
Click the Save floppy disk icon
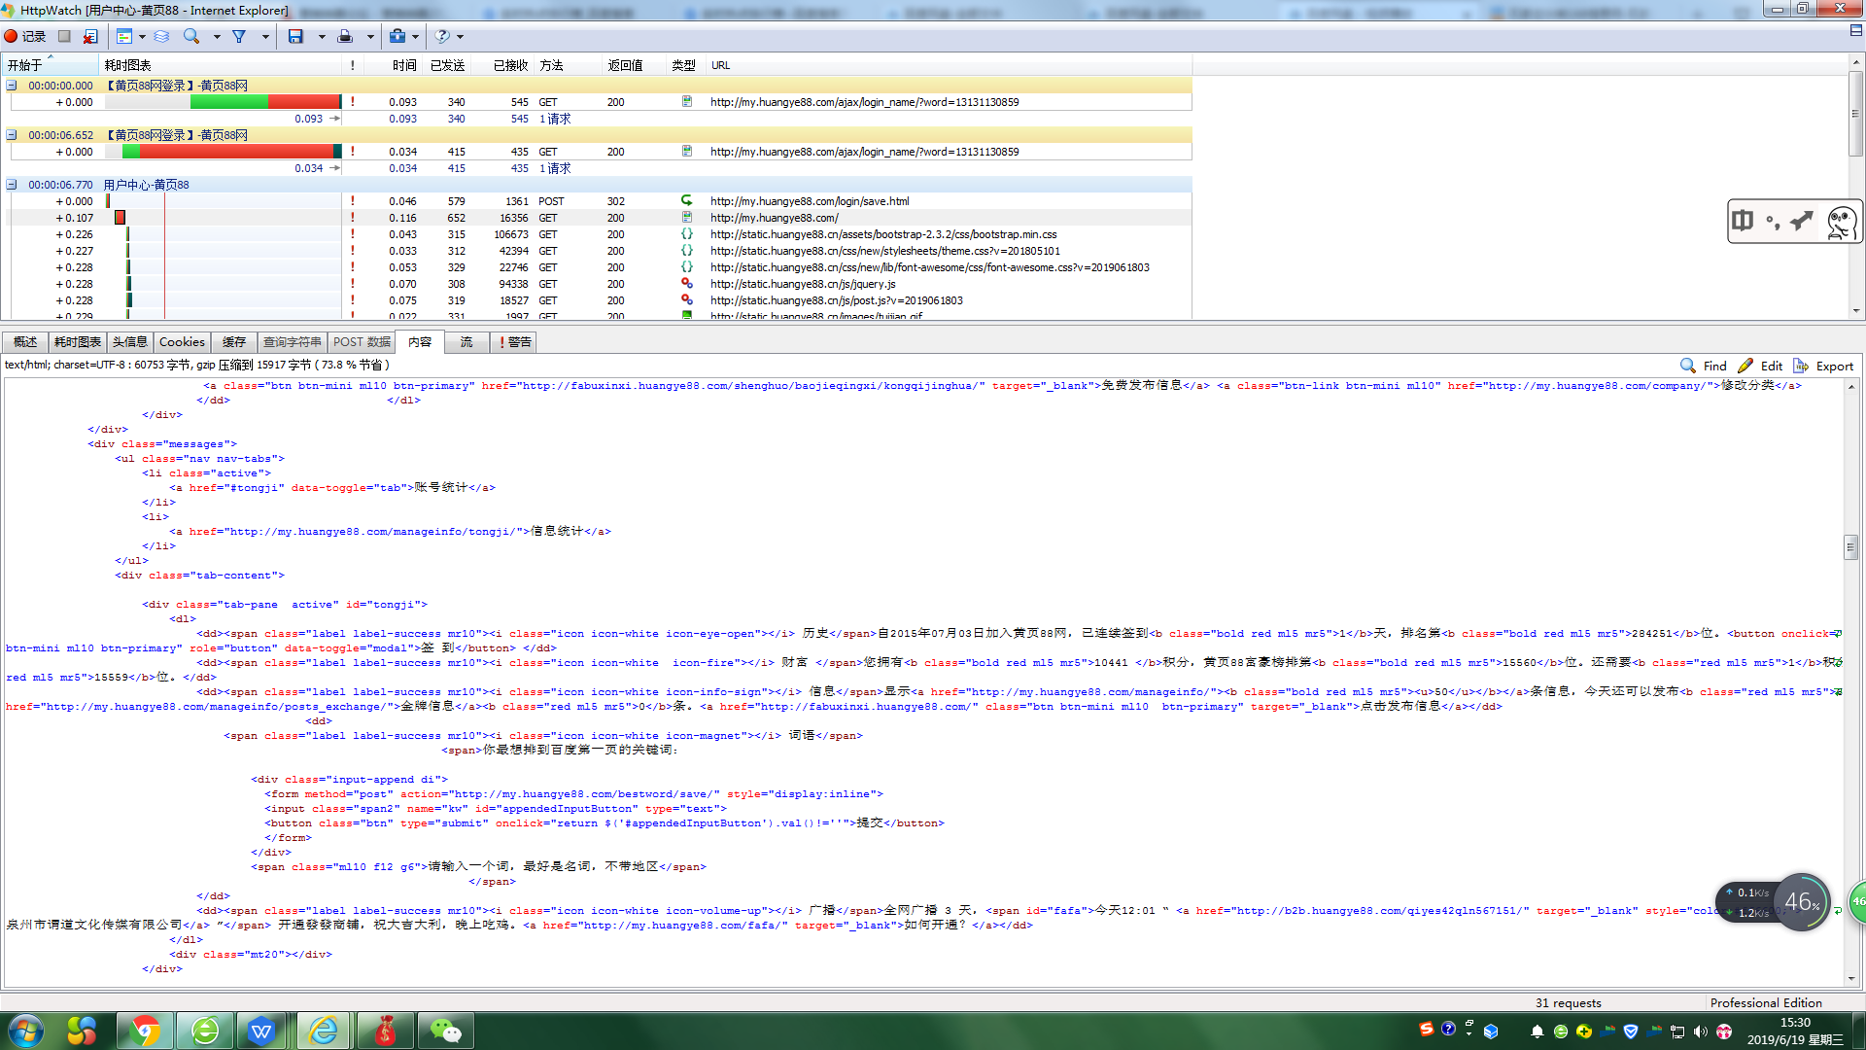click(295, 36)
